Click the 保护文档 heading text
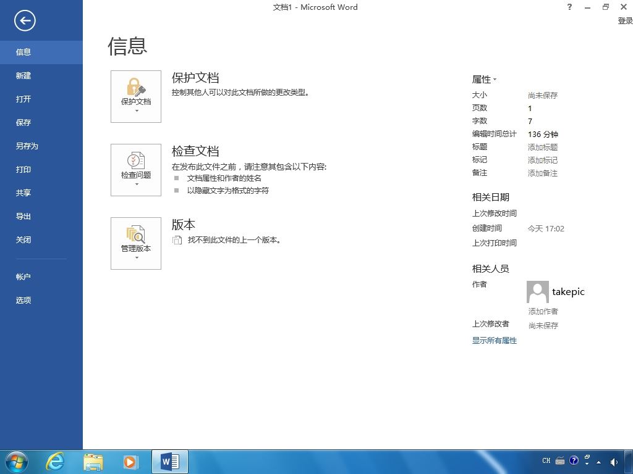The image size is (633, 474). (195, 77)
